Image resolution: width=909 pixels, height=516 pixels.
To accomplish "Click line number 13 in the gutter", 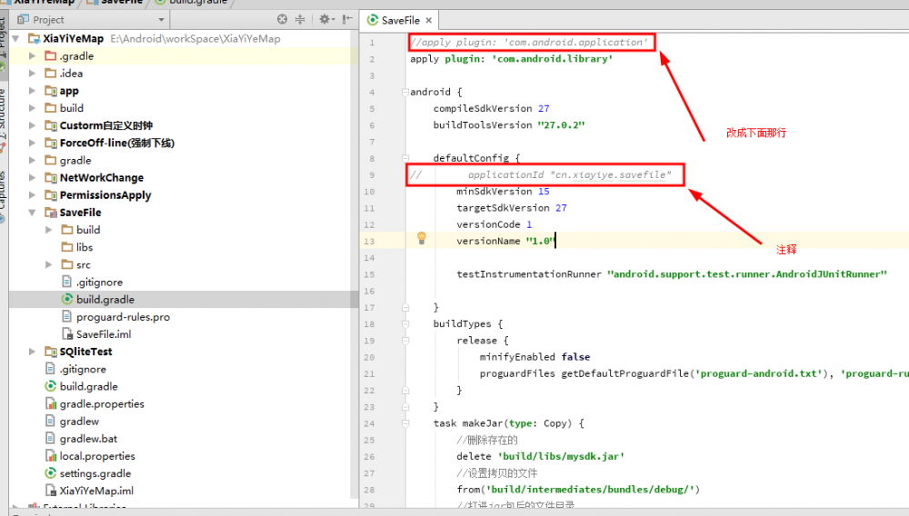I will pyautogui.click(x=369, y=241).
